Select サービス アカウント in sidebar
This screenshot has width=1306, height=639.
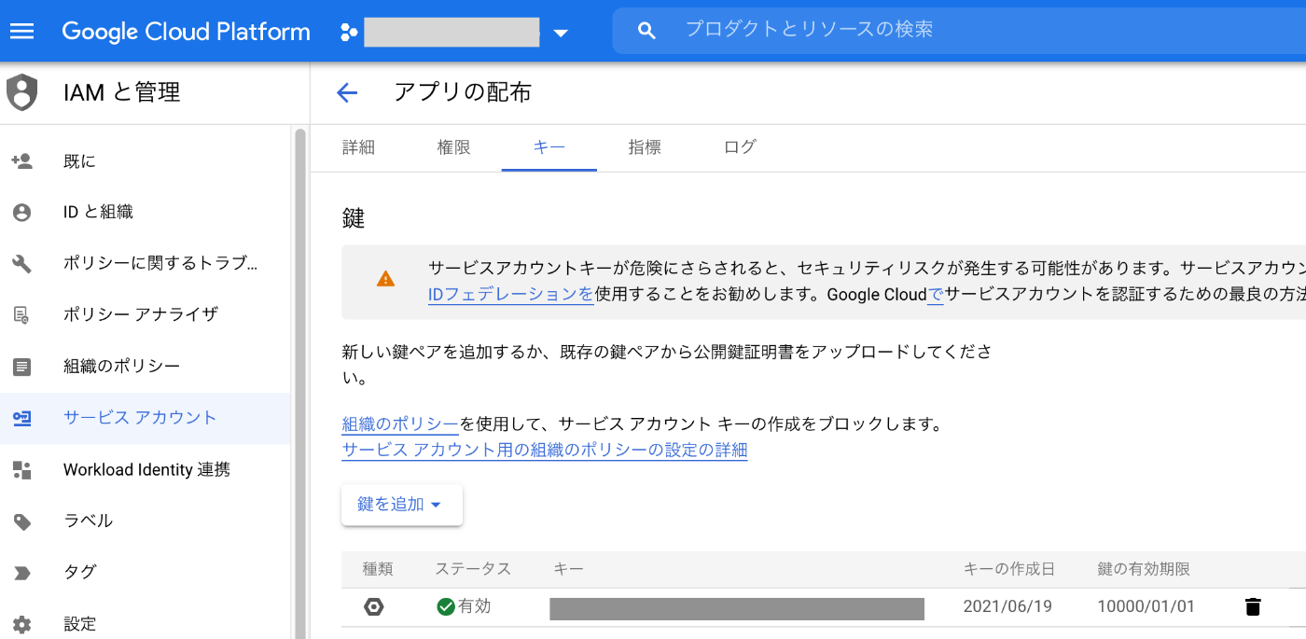click(x=146, y=418)
